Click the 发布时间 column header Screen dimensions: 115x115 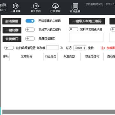point(27,57)
